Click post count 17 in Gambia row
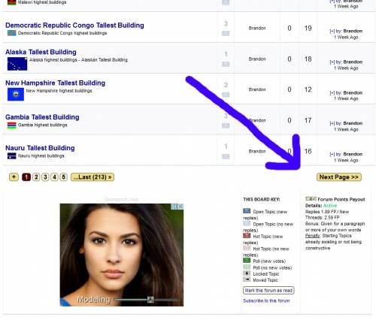The width and height of the screenshot is (376, 320). [x=308, y=120]
